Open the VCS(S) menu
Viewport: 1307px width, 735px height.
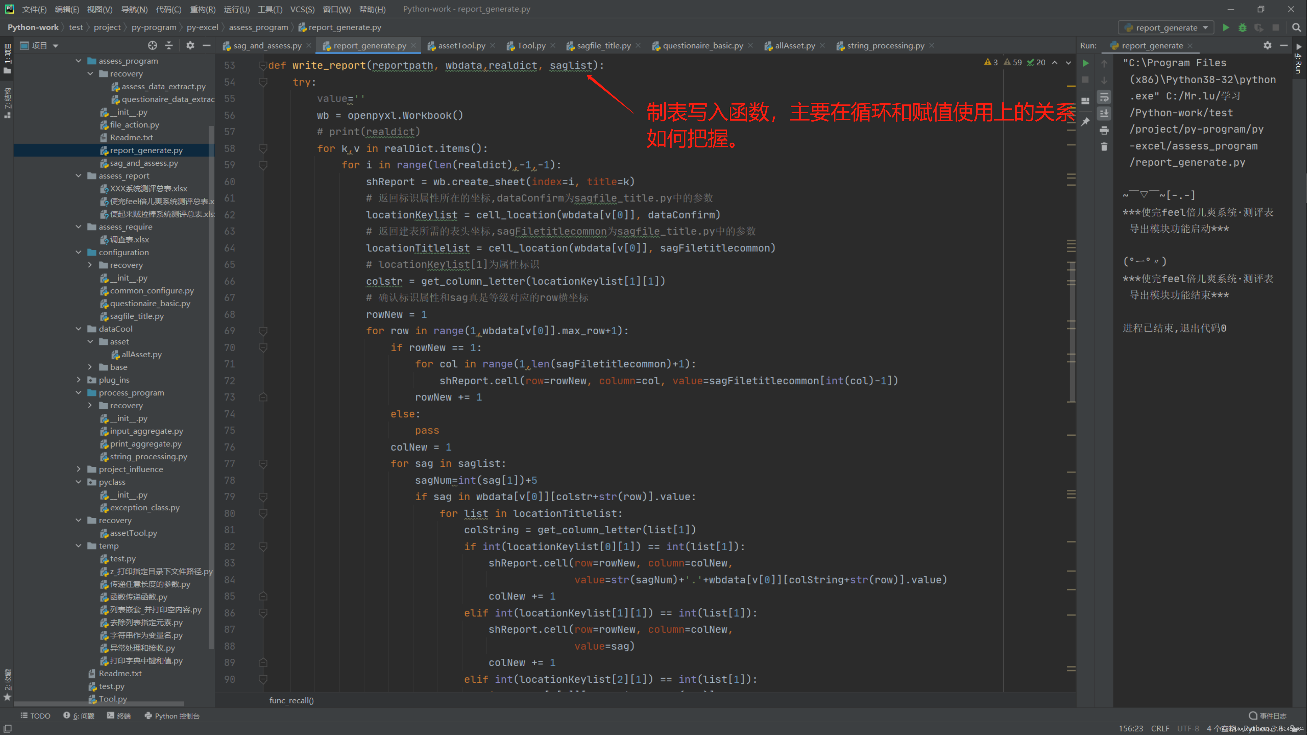[x=302, y=9]
